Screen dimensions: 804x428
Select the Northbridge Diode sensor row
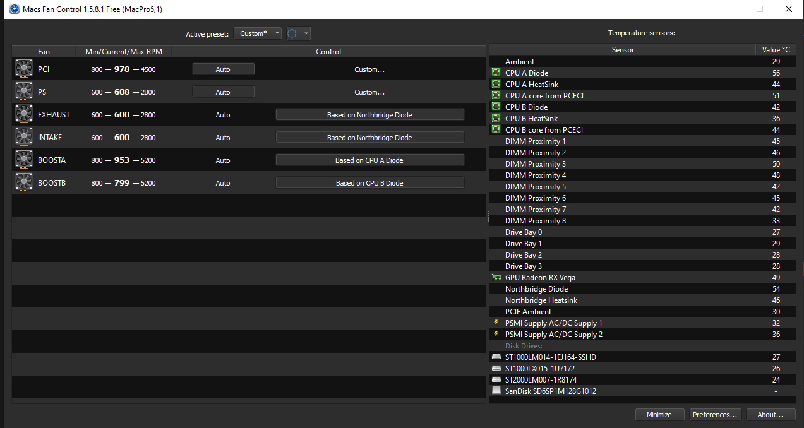coord(643,289)
